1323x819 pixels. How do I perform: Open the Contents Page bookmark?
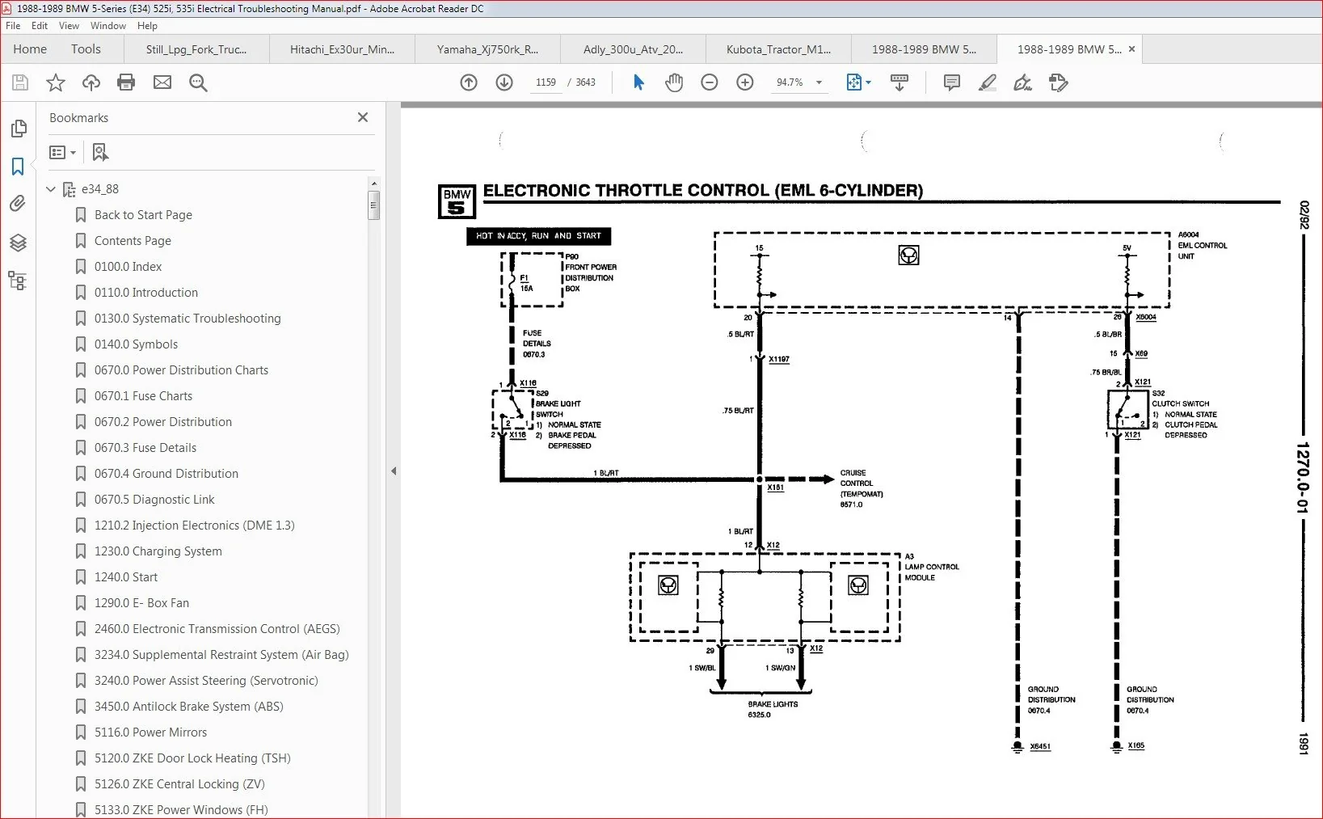133,241
